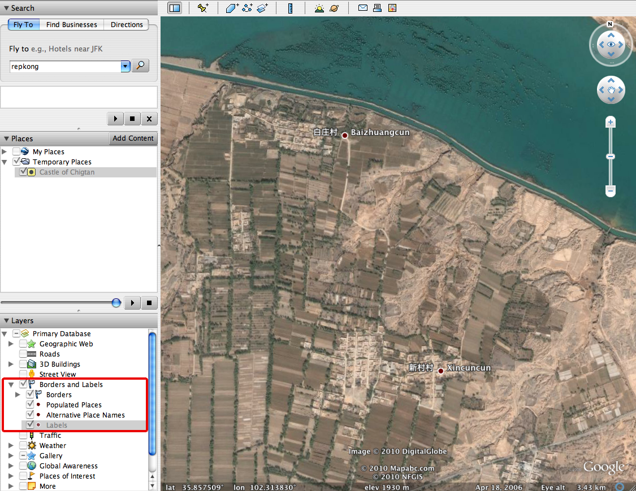Uncheck the Populated Places layer

31,405
